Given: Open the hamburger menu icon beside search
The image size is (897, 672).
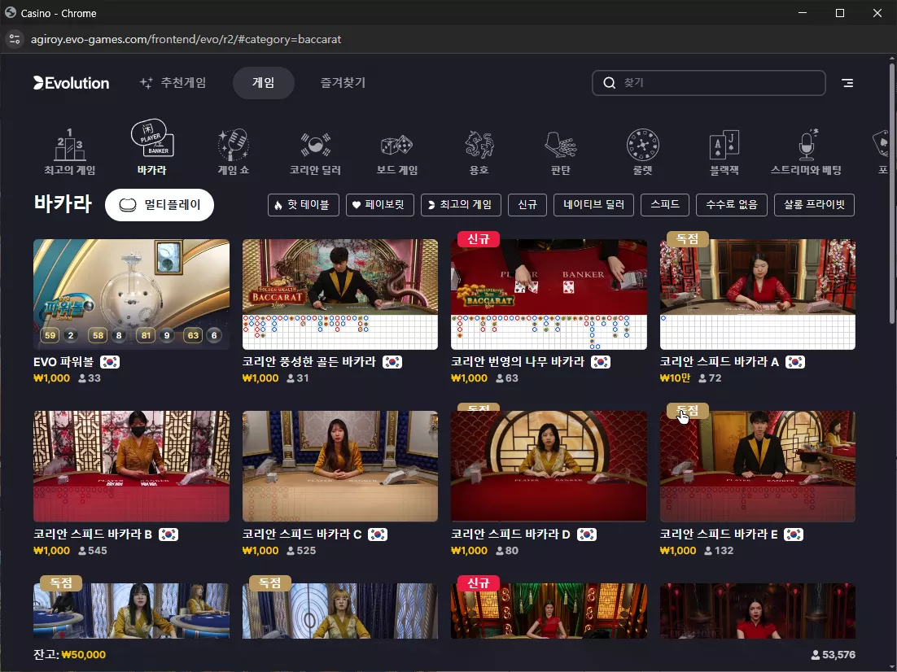Looking at the screenshot, I should (x=848, y=83).
